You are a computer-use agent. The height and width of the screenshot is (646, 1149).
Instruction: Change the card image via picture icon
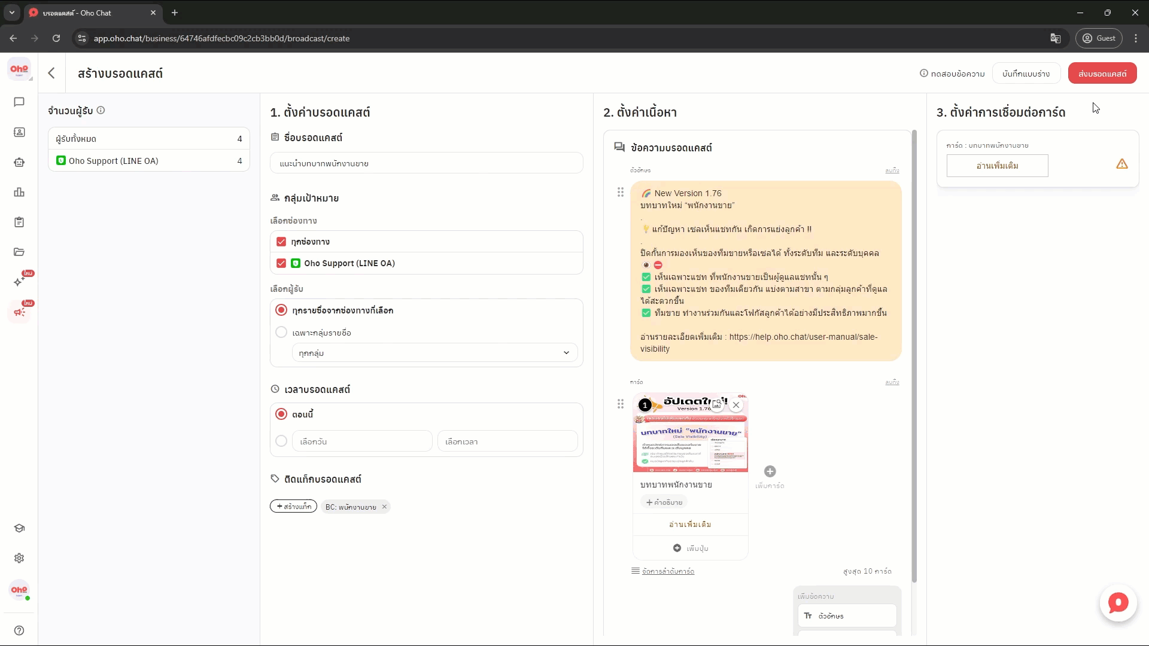[717, 405]
